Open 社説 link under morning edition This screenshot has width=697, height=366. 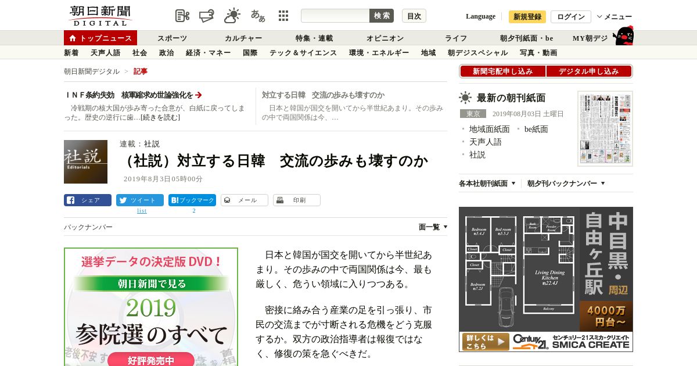click(477, 155)
